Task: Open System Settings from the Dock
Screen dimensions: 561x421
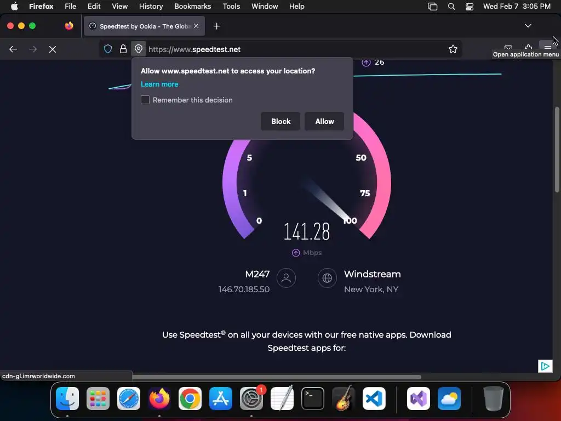Action: (251, 399)
